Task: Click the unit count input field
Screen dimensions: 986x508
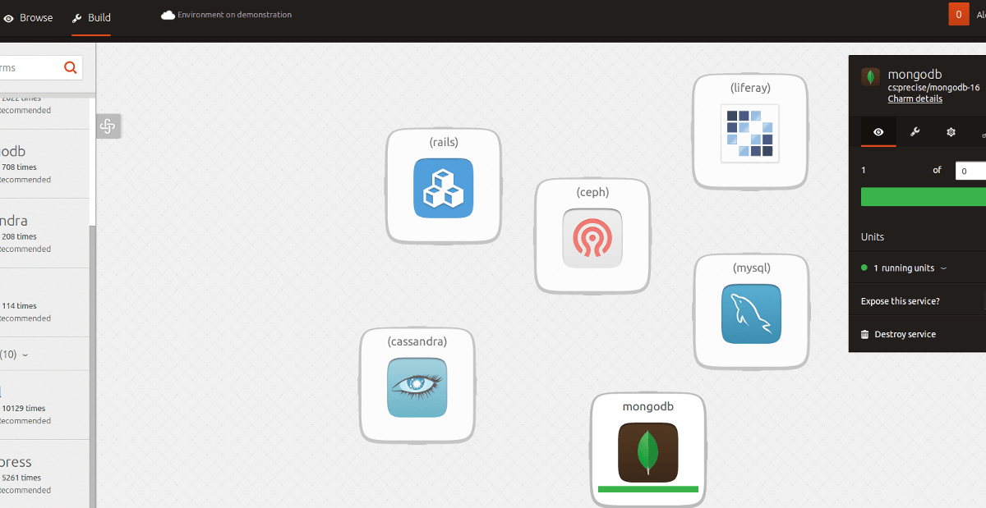Action: point(970,171)
